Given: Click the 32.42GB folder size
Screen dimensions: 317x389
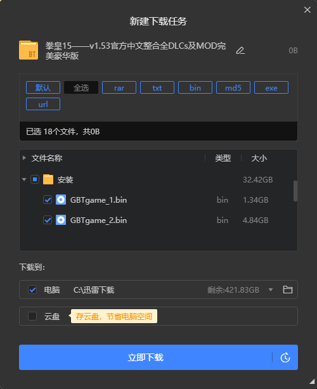Looking at the screenshot, I should (257, 180).
